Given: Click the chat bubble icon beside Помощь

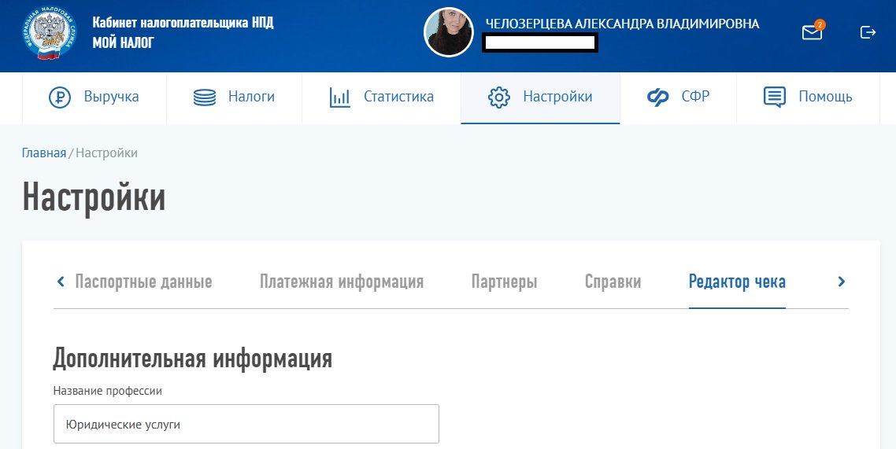Looking at the screenshot, I should (774, 97).
